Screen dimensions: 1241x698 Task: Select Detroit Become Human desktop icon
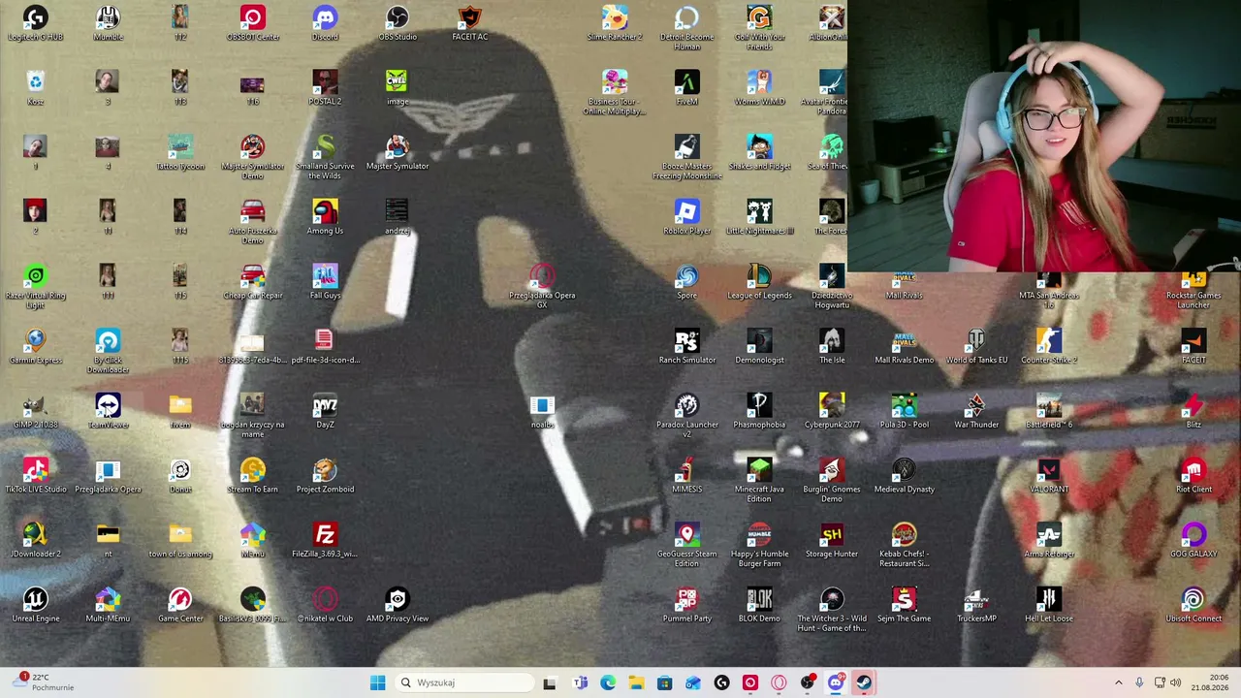pyautogui.click(x=686, y=28)
